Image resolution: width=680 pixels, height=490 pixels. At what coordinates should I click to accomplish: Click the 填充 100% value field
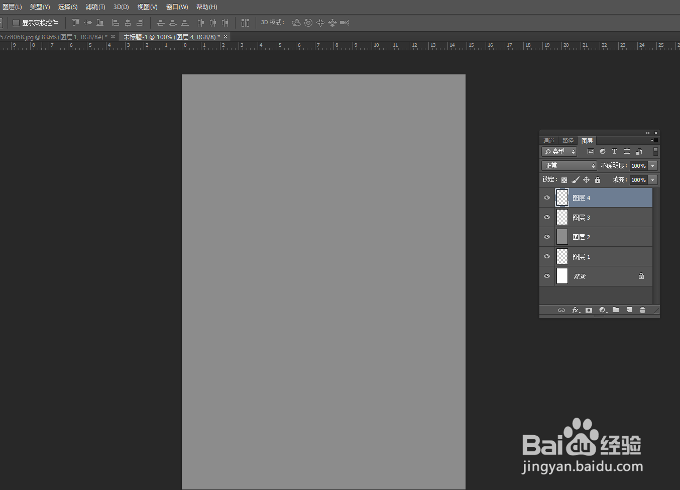coord(639,180)
